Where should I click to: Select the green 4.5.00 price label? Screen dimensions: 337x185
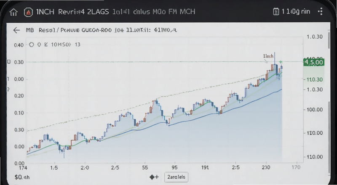point(314,63)
